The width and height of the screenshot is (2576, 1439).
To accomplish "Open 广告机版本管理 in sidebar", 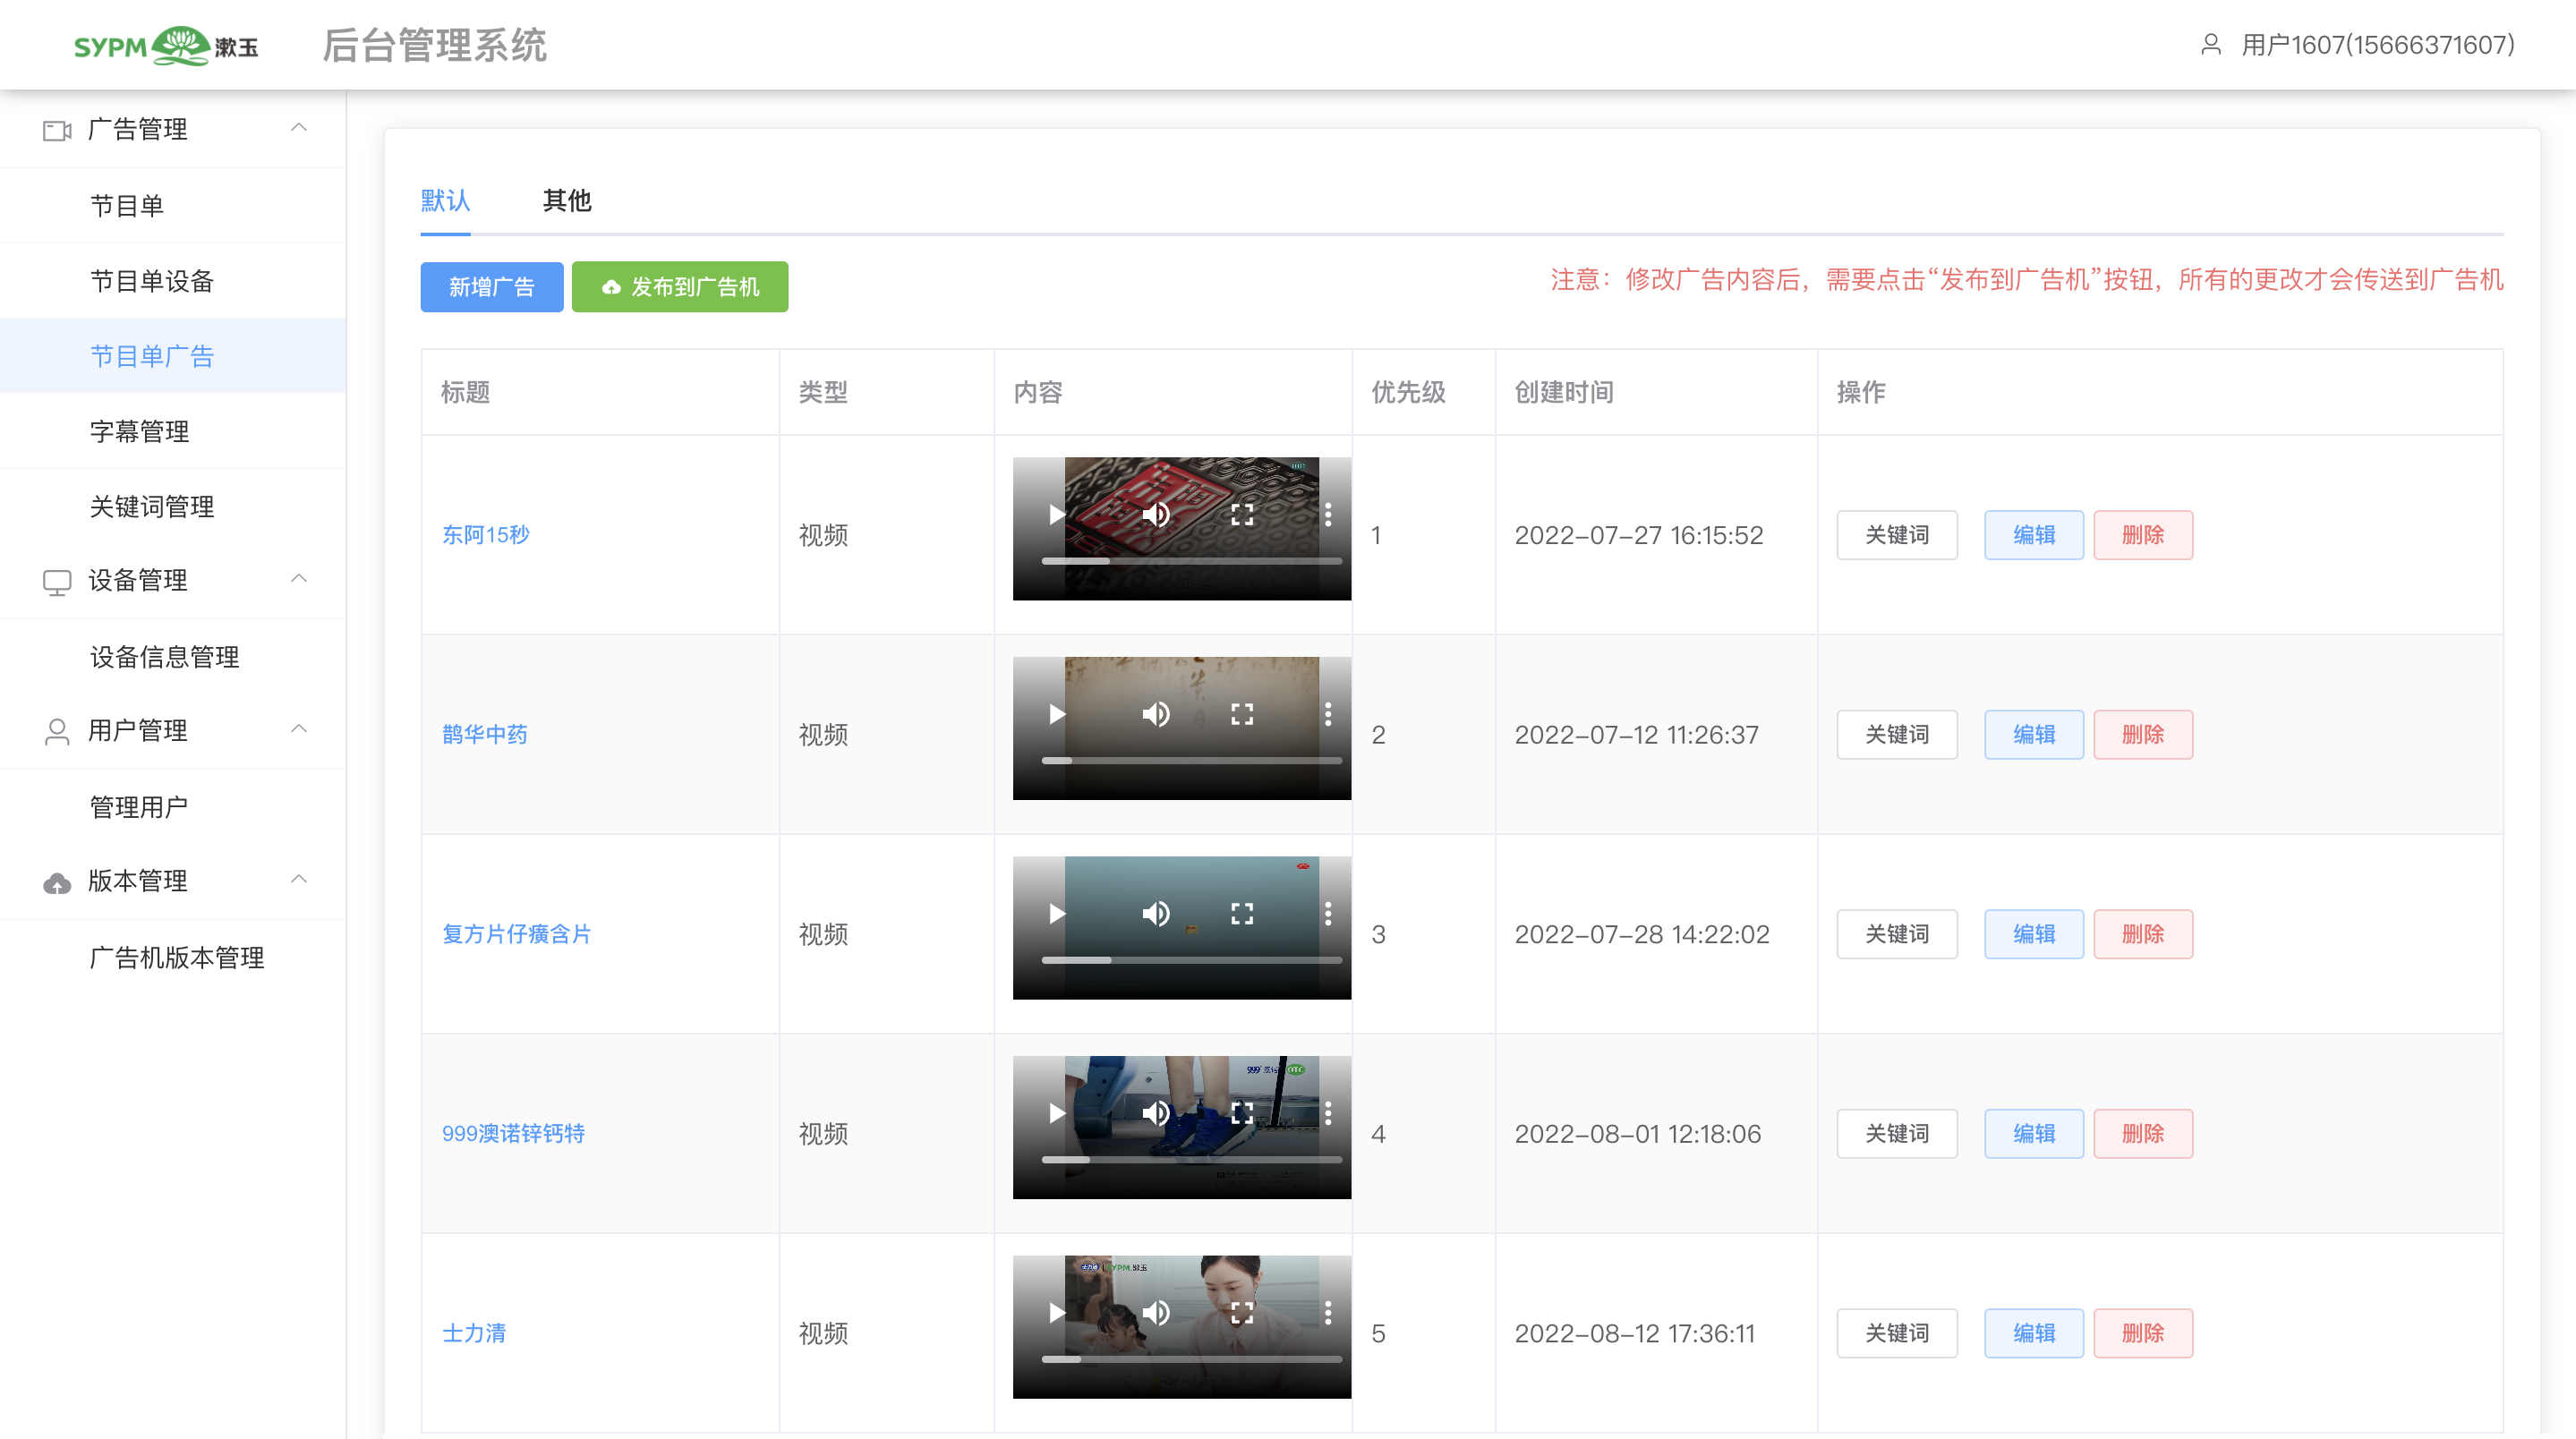I will tap(173, 958).
